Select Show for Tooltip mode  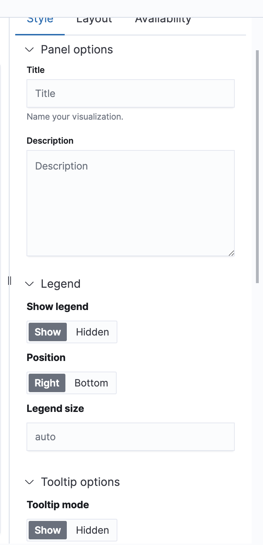pos(47,530)
